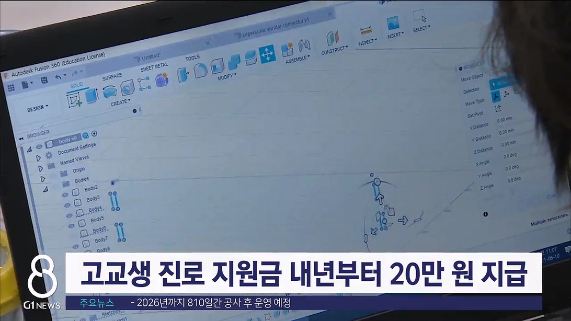The height and width of the screenshot is (321, 571).
Task: Open the data panel grid icon
Action: 10,88
